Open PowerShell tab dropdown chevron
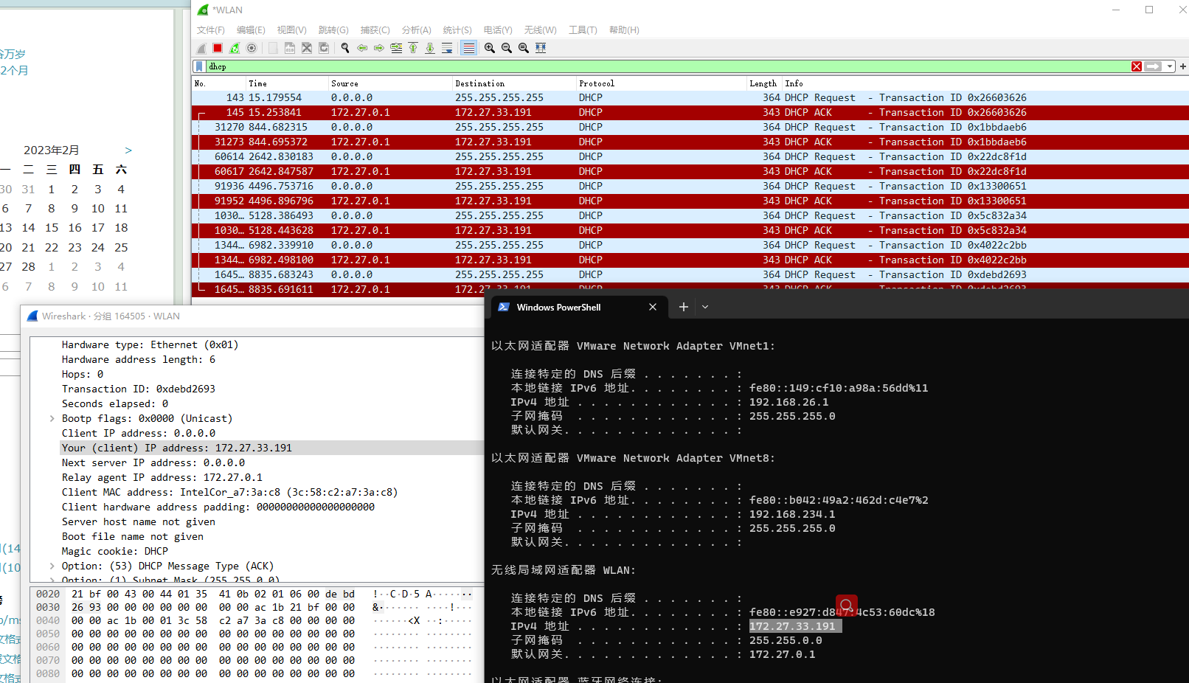This screenshot has width=1189, height=683. coord(705,307)
